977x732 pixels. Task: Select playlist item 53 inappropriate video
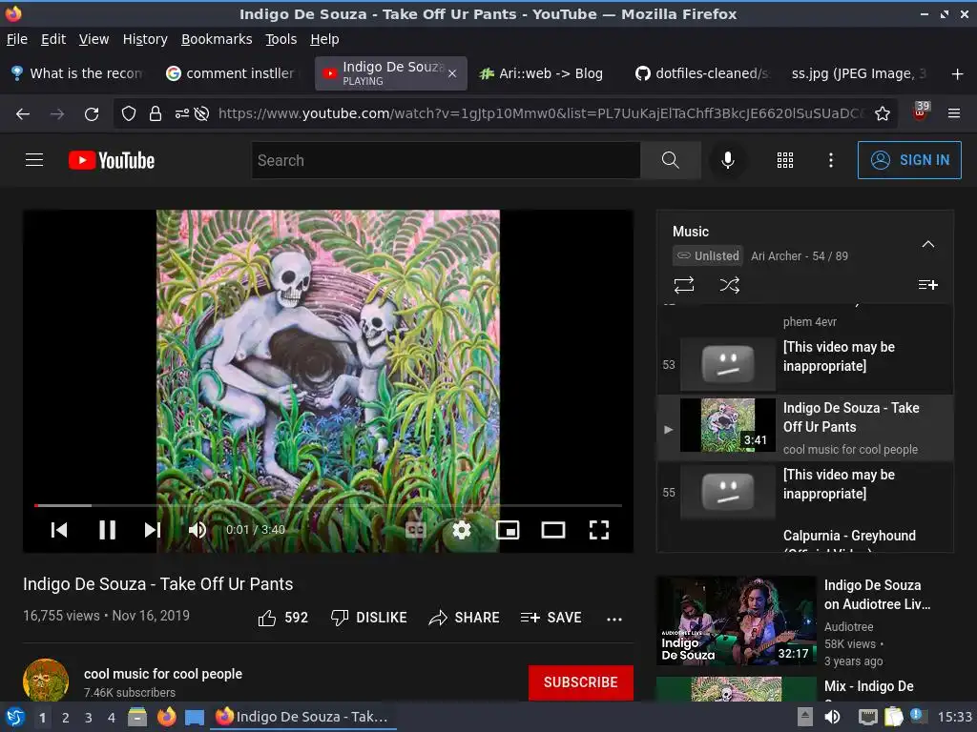(x=805, y=363)
